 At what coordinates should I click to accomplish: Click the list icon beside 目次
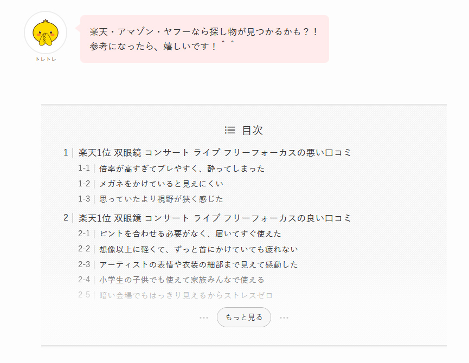[230, 130]
